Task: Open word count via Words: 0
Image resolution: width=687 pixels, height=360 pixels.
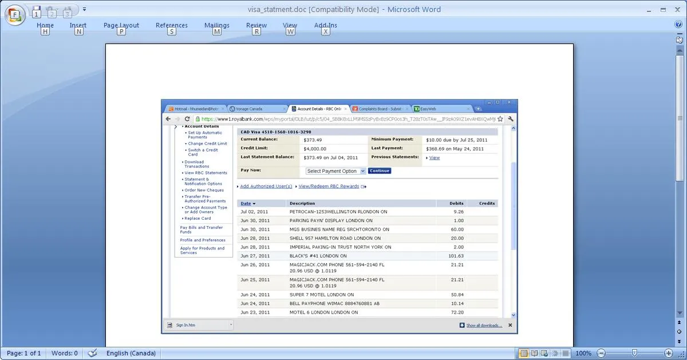Action: pyautogui.click(x=65, y=353)
